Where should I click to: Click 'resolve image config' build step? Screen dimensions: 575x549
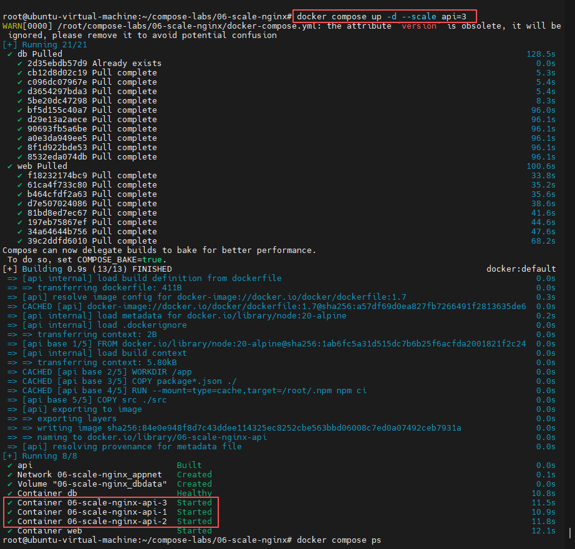(214, 297)
